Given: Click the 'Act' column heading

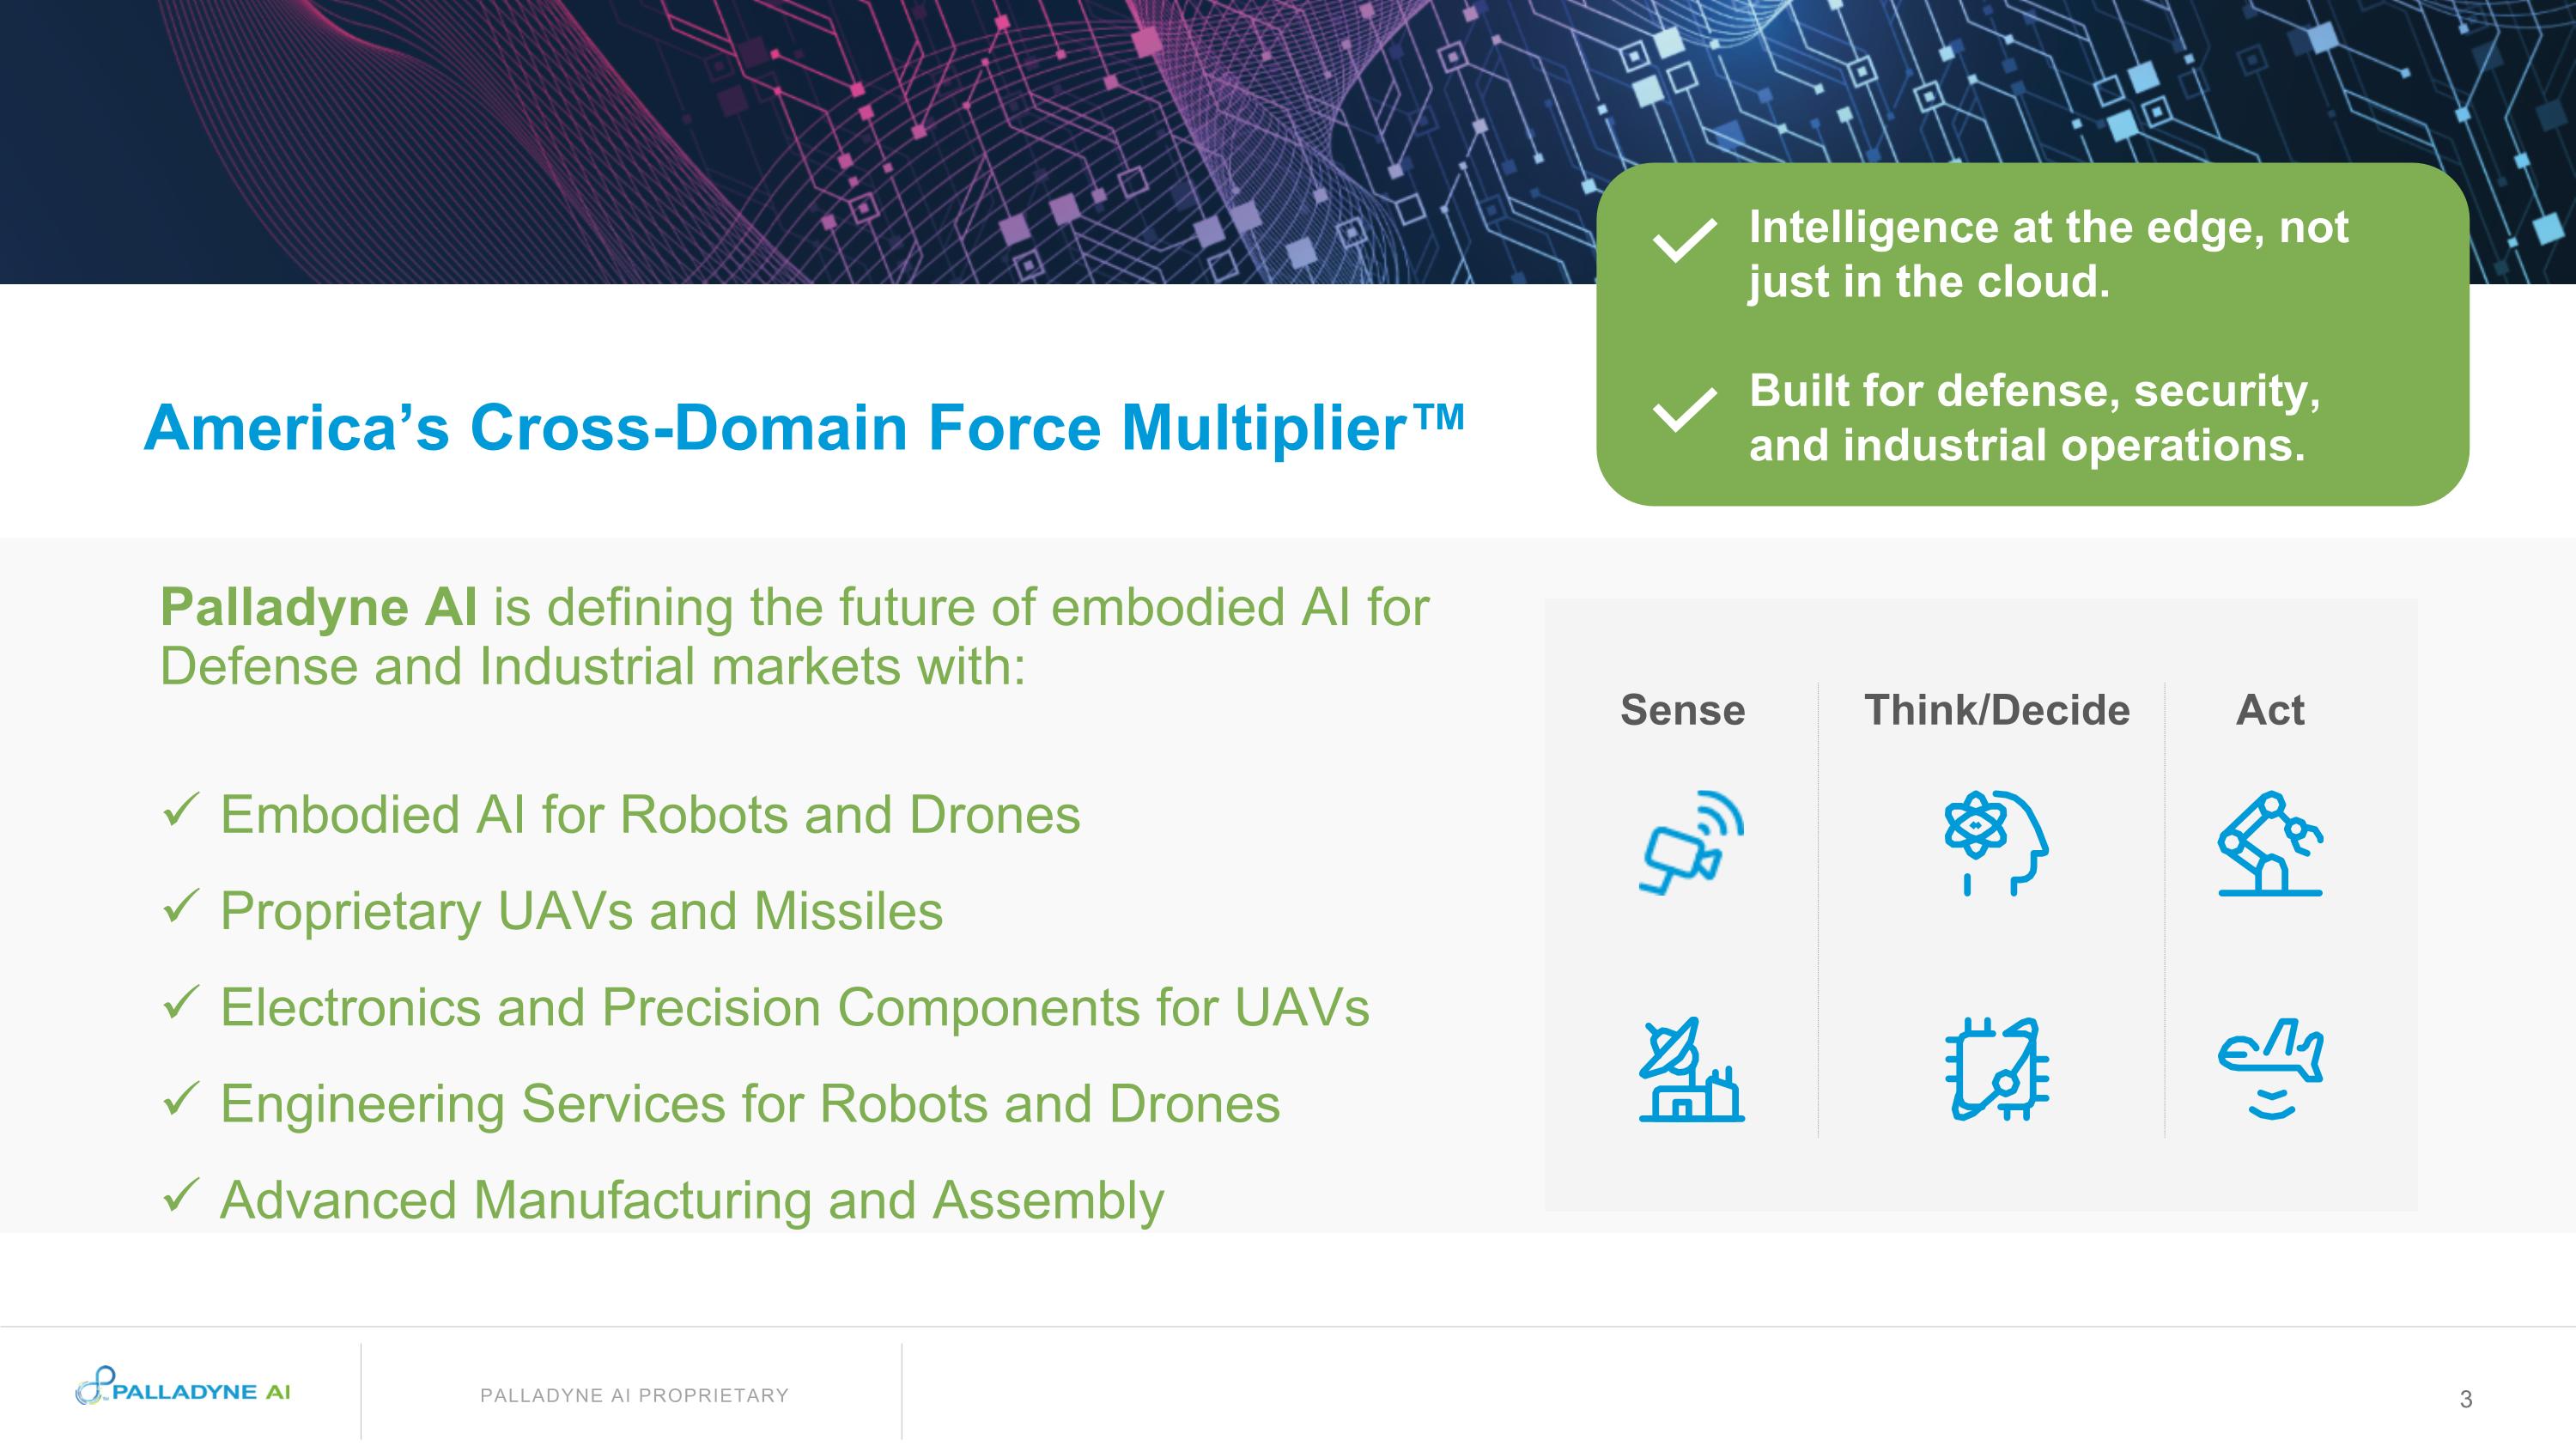Looking at the screenshot, I should tap(2270, 710).
